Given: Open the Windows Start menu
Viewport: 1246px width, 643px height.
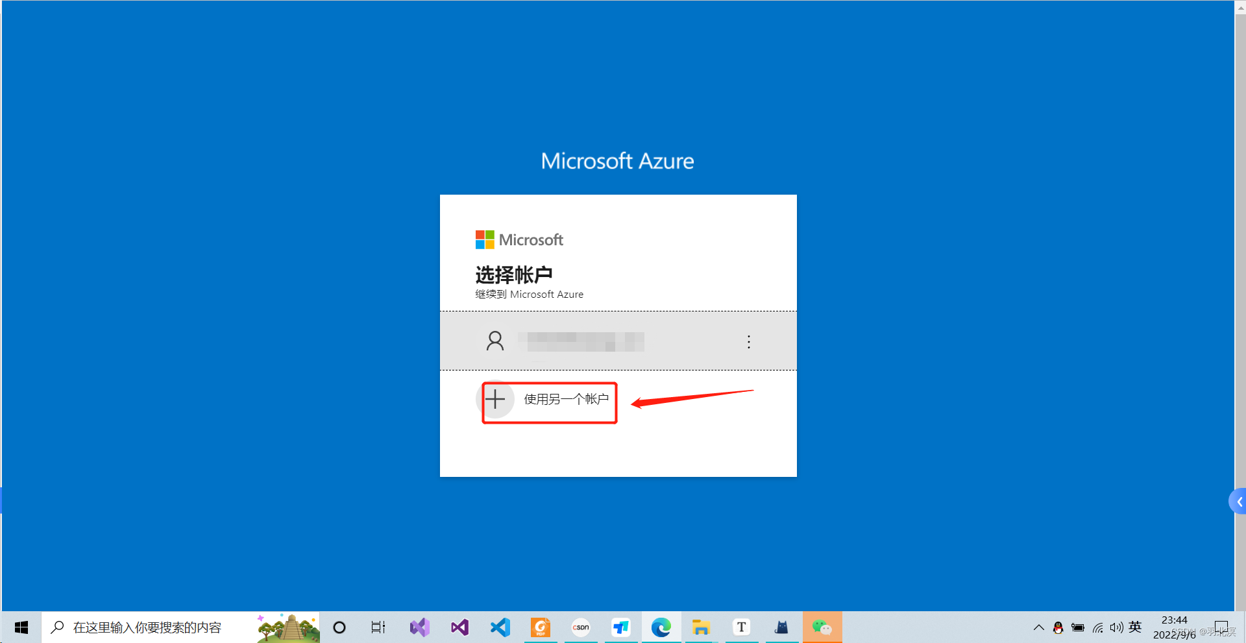Looking at the screenshot, I should [x=21, y=627].
